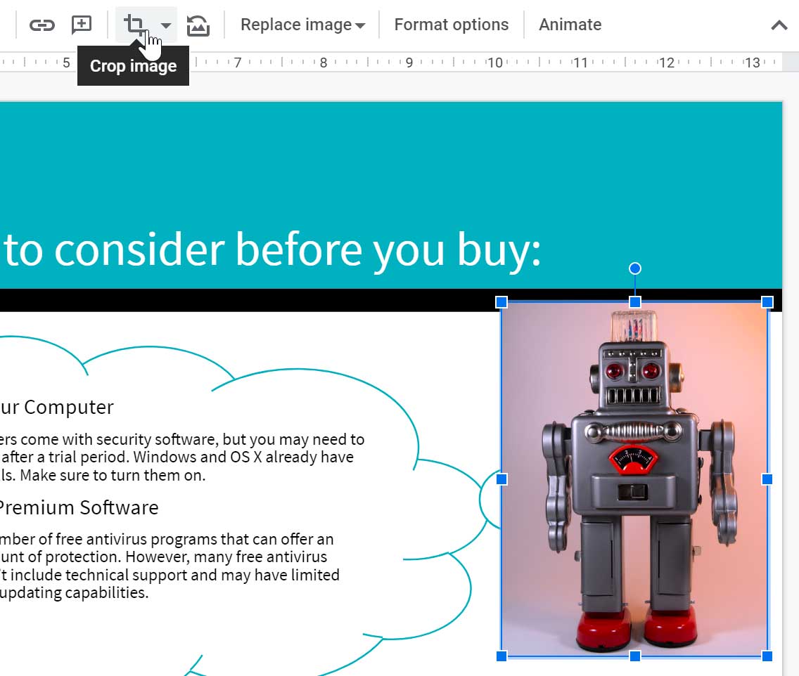Click the rotation handle above the robot image
This screenshot has width=799, height=676.
coord(634,268)
